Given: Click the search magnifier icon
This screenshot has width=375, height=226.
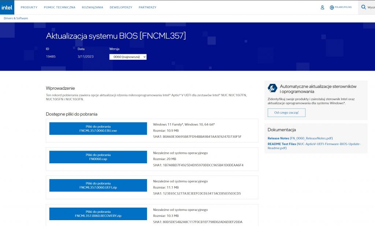Looking at the screenshot, I should pyautogui.click(x=364, y=7).
